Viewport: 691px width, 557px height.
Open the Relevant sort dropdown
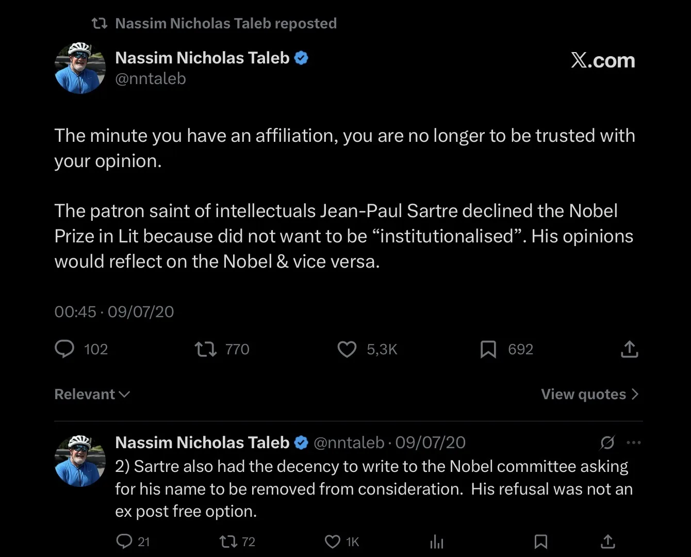coord(92,394)
